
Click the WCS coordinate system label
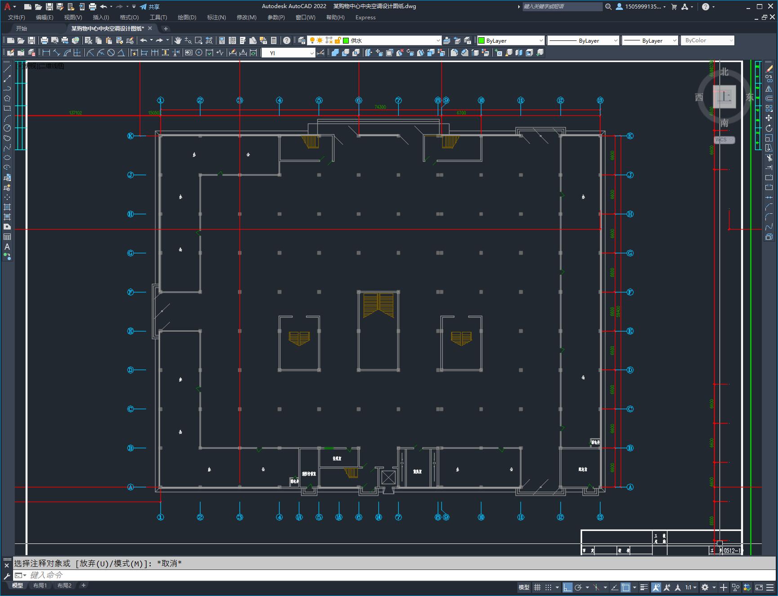pos(724,140)
